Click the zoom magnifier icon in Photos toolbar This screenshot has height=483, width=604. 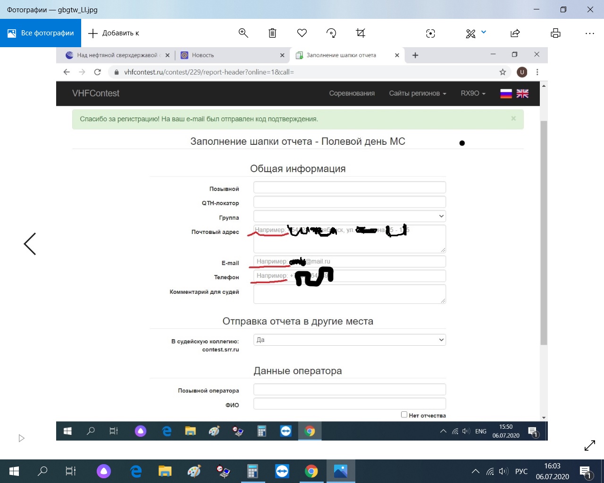(243, 33)
